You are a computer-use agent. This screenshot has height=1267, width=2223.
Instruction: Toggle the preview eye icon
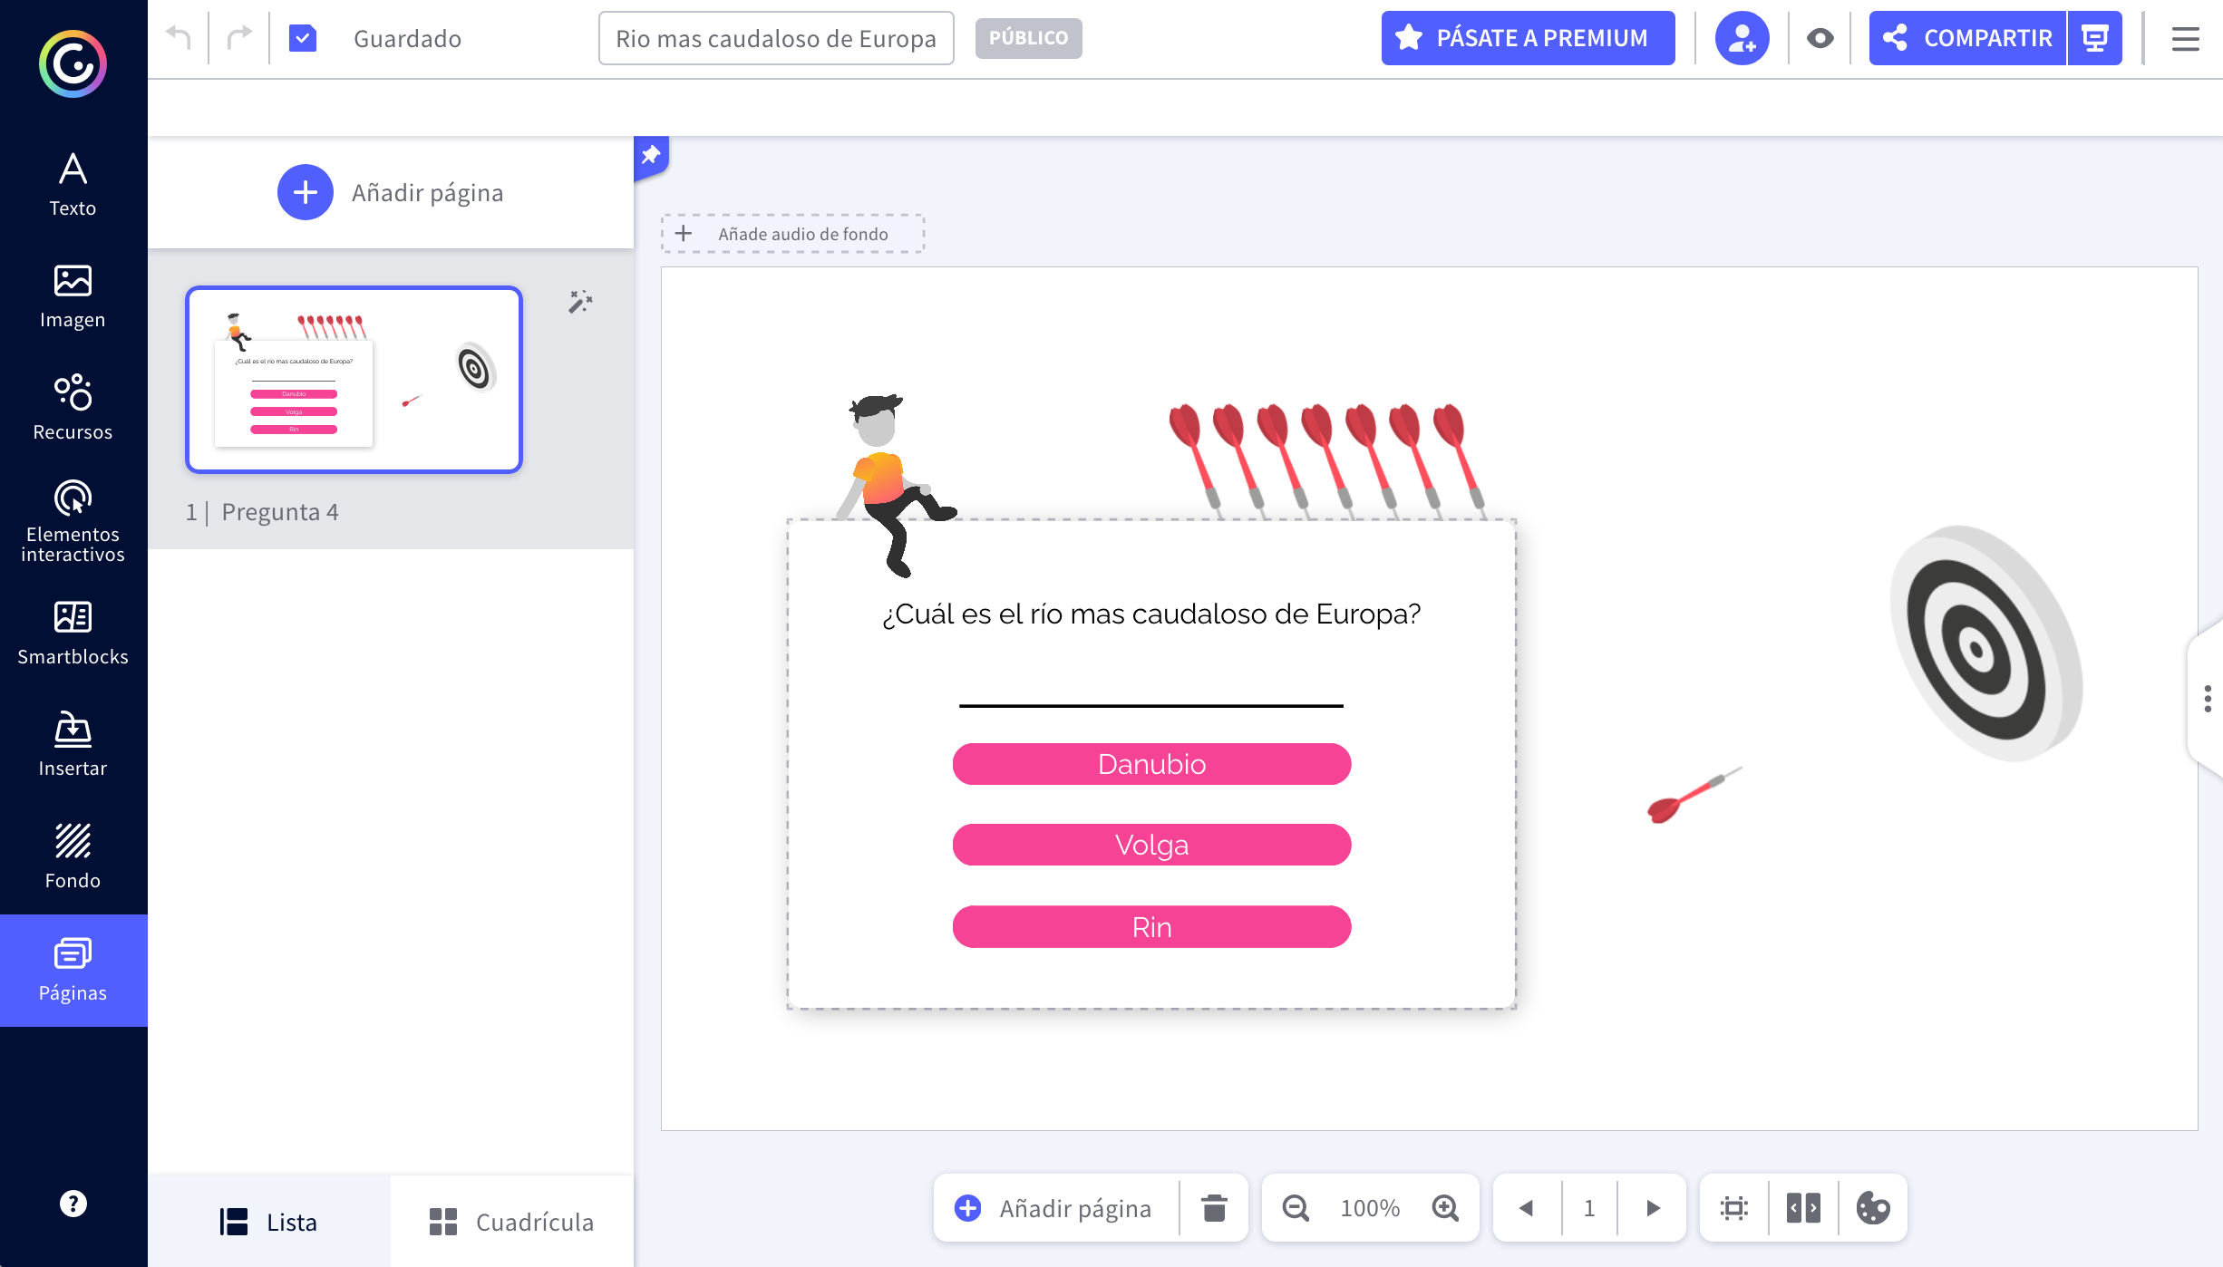(x=1820, y=38)
